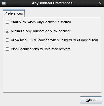Enable Start VPN when AnyConnect is started checkbox
The width and height of the screenshot is (104, 106).
pos(7,22)
